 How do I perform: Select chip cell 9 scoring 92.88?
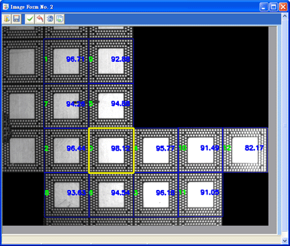[111, 61]
